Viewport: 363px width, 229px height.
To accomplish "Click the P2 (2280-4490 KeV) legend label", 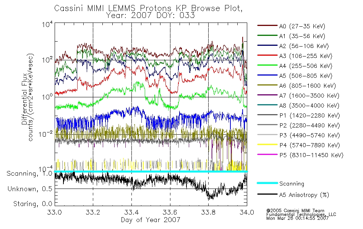I will [310, 125].
